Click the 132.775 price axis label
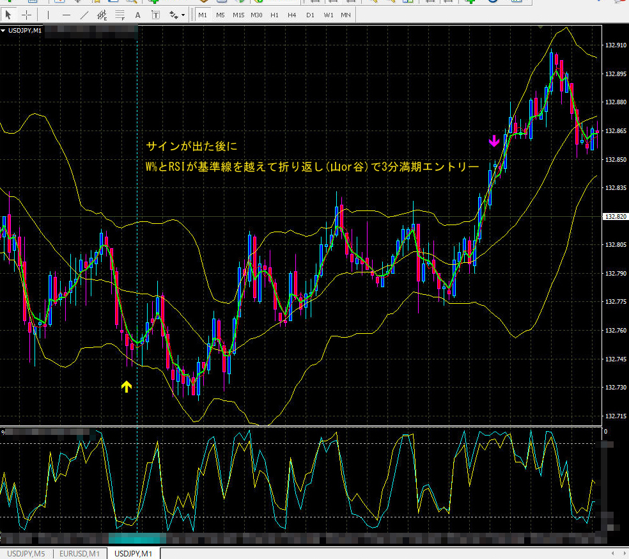Image resolution: width=629 pixels, height=559 pixels. [x=616, y=302]
